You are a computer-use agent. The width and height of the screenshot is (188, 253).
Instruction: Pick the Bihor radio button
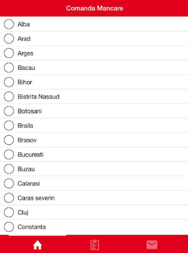pos(9,82)
